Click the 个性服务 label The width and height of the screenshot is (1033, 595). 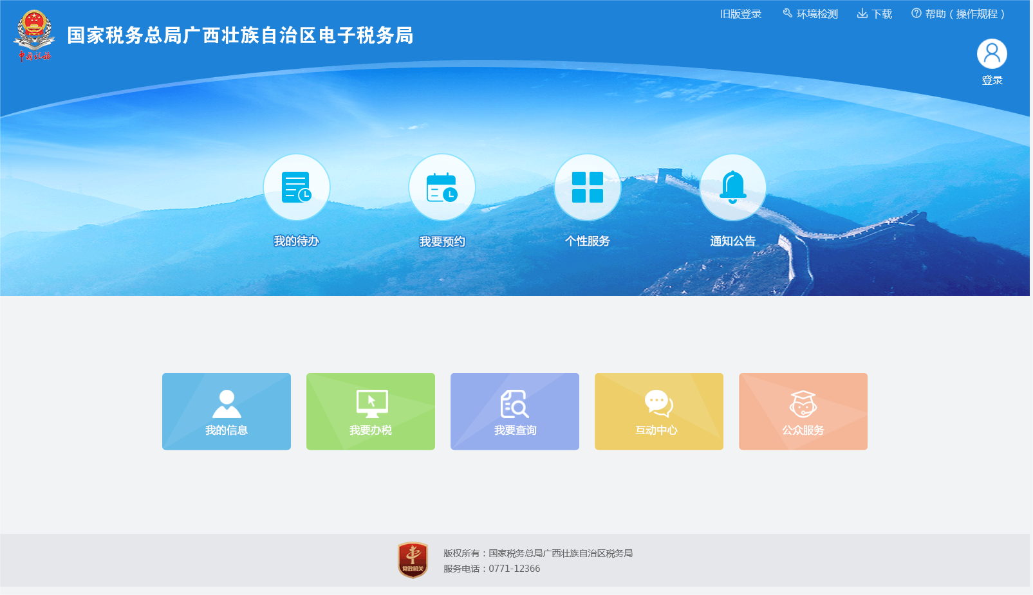588,241
